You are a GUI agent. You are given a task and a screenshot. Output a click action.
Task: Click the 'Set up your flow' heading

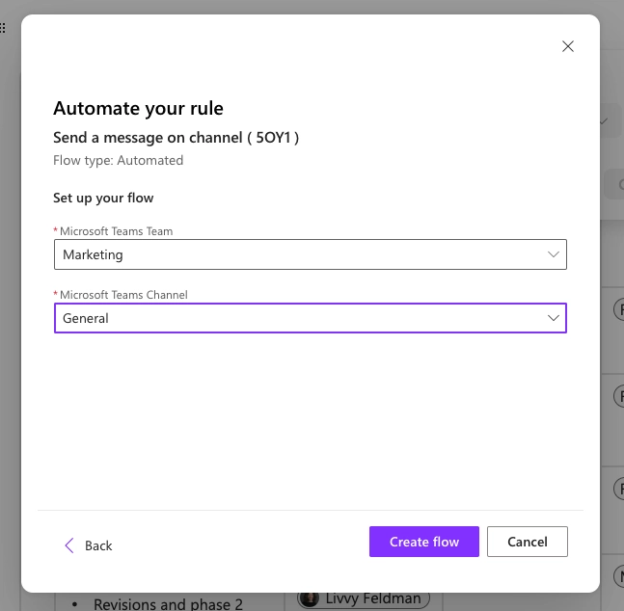(103, 198)
